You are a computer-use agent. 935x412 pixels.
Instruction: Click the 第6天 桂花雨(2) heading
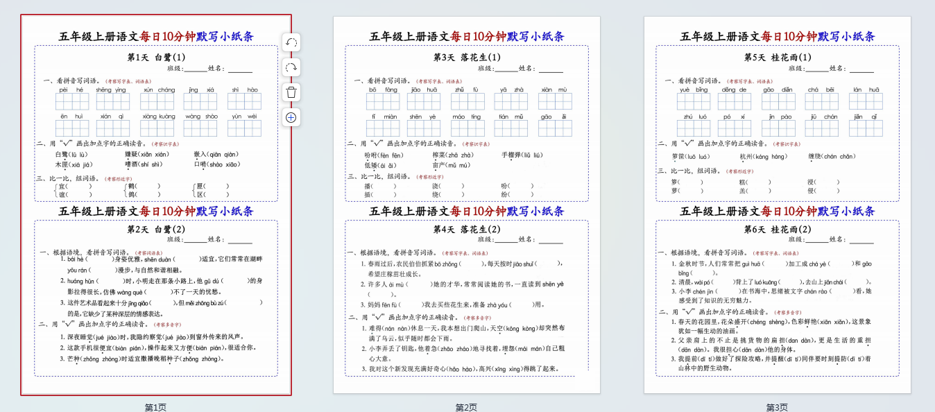point(778,229)
